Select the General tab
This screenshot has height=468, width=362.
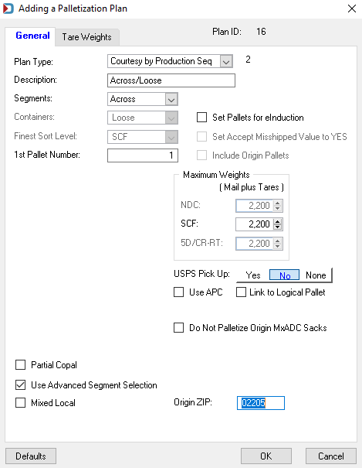click(32, 36)
